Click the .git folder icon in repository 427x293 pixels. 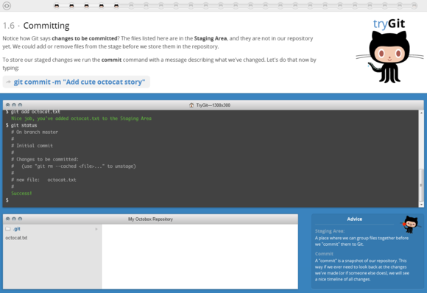coord(8,229)
